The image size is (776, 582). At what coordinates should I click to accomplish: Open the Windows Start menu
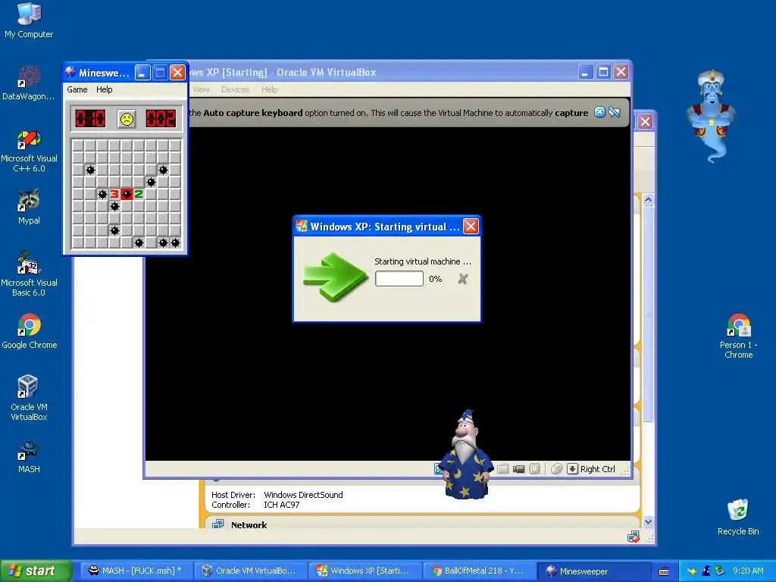coord(36,571)
